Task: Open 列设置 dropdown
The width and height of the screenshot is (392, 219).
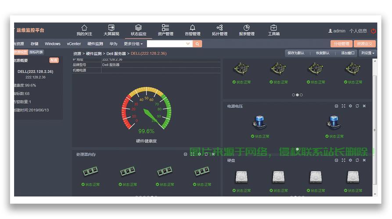Action: click(x=368, y=53)
